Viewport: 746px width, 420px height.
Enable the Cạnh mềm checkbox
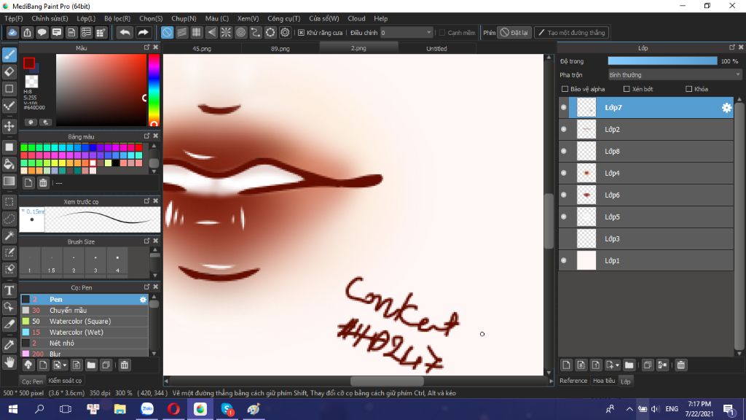[442, 33]
